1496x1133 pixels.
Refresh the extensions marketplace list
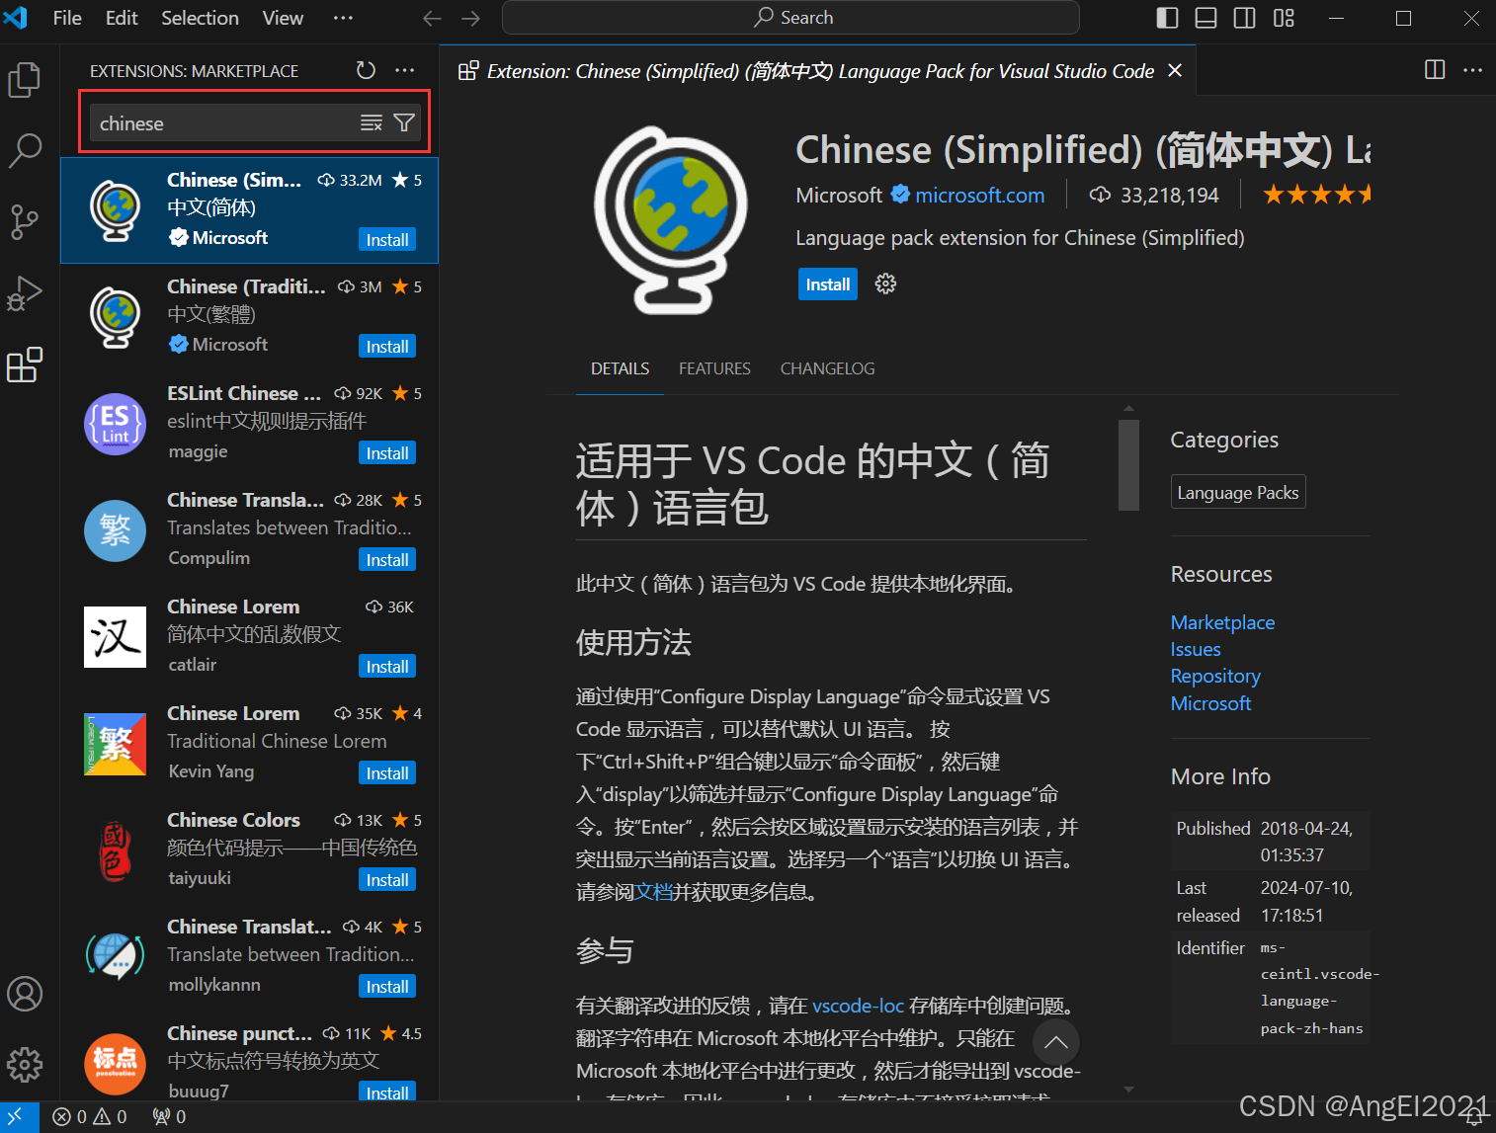(366, 70)
